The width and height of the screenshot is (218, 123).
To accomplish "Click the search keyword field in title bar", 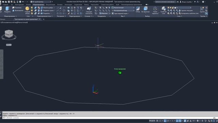I will pos(165,2).
